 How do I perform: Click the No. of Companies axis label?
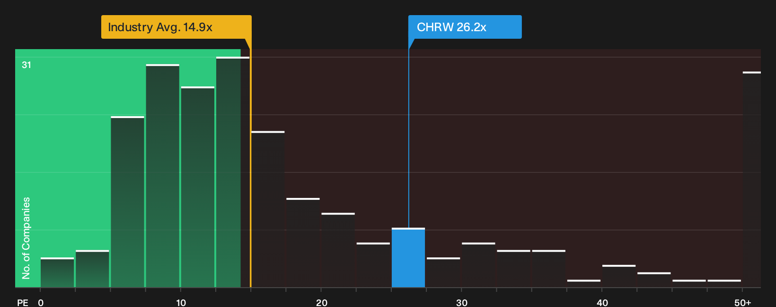pyautogui.click(x=26, y=238)
